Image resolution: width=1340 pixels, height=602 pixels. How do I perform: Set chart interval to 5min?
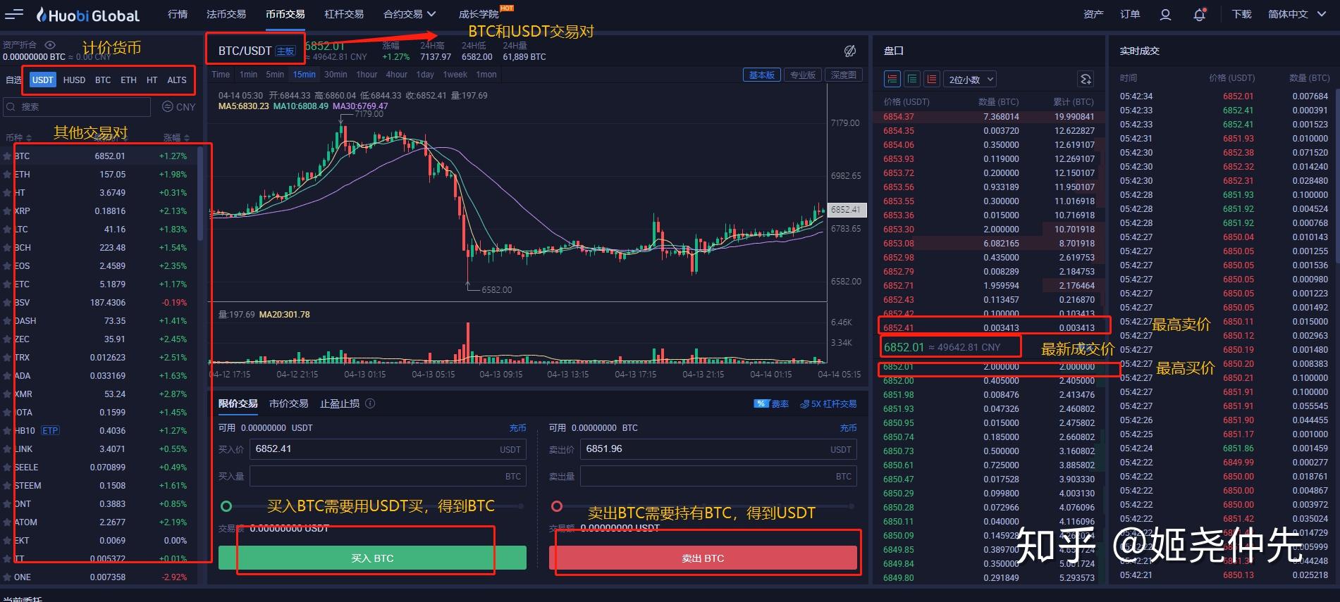(275, 75)
